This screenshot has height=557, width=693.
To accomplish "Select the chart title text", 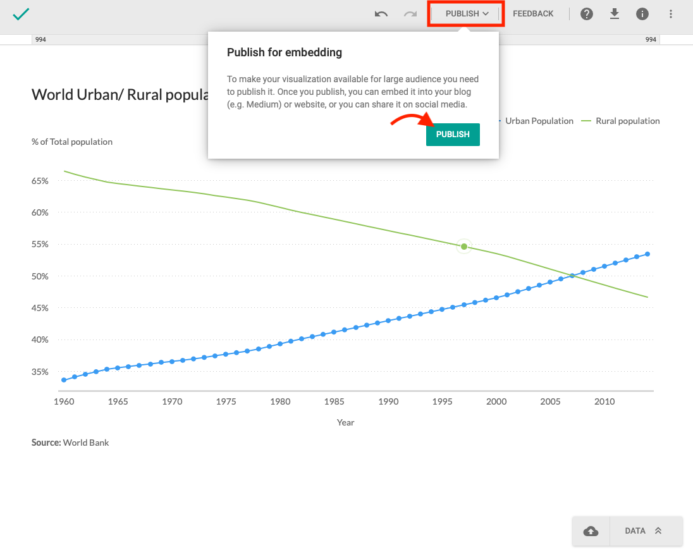I will tap(120, 95).
